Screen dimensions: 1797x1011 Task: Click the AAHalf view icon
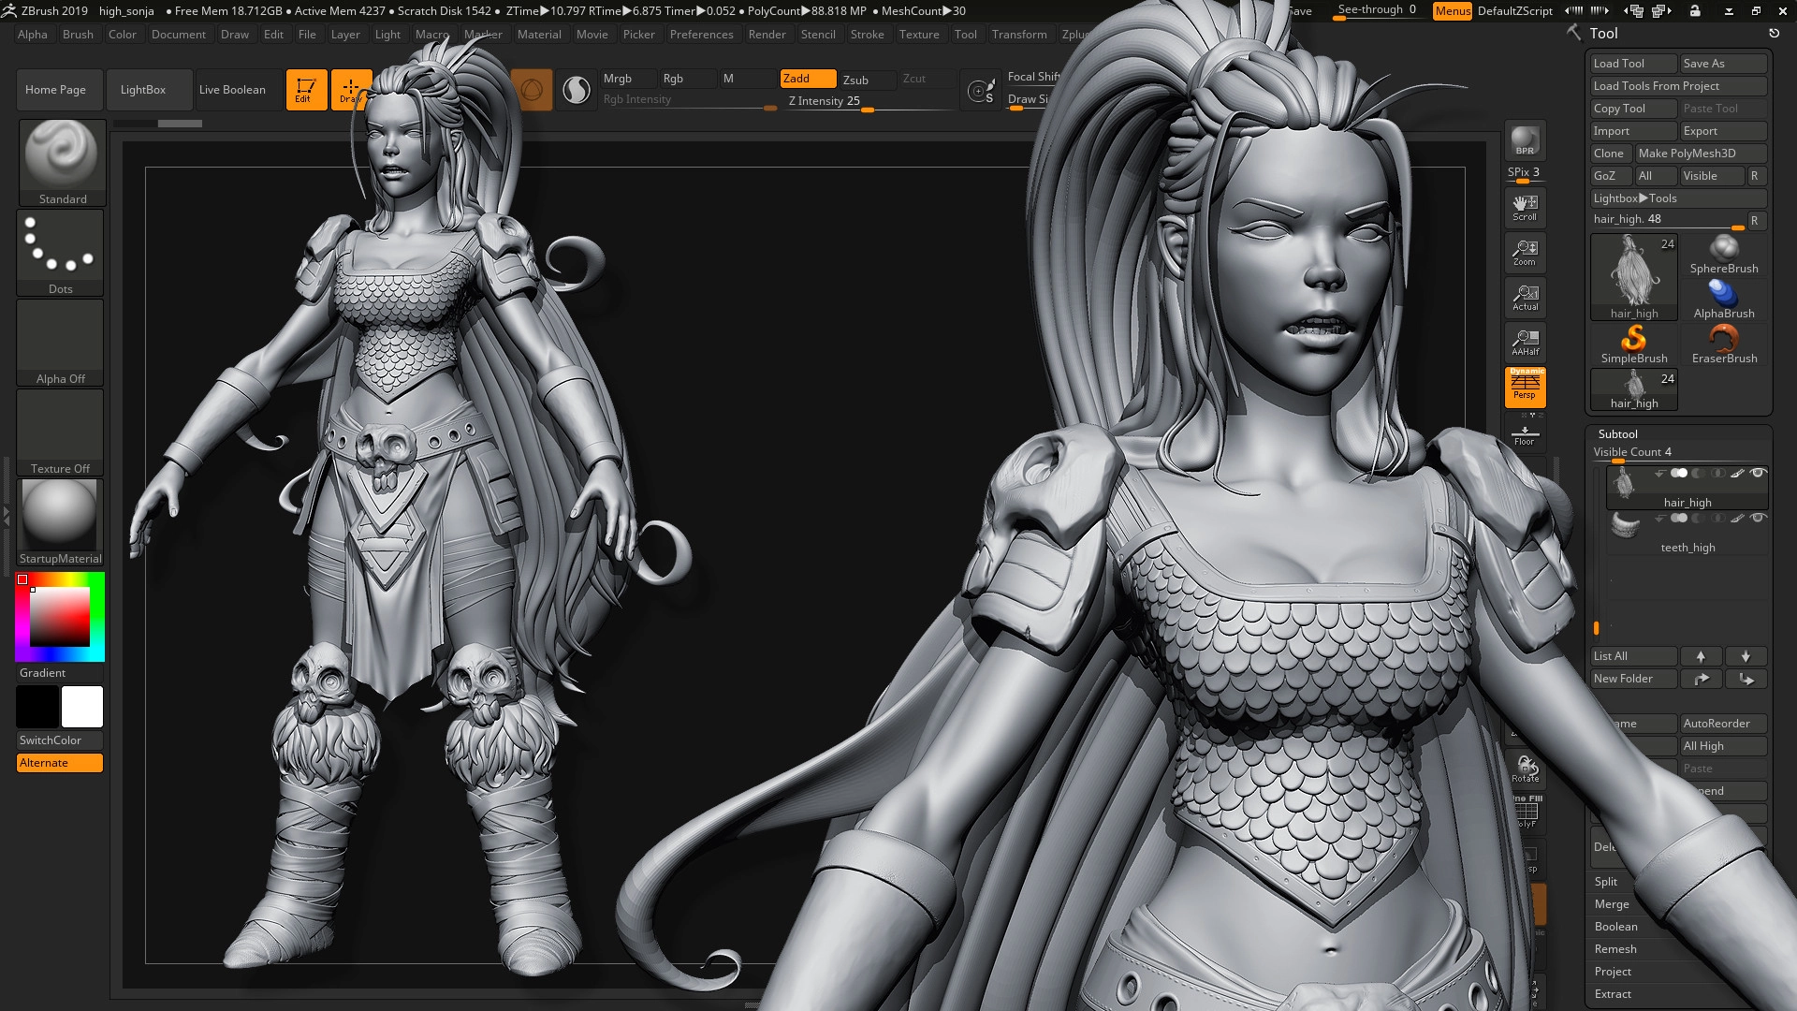point(1525,343)
